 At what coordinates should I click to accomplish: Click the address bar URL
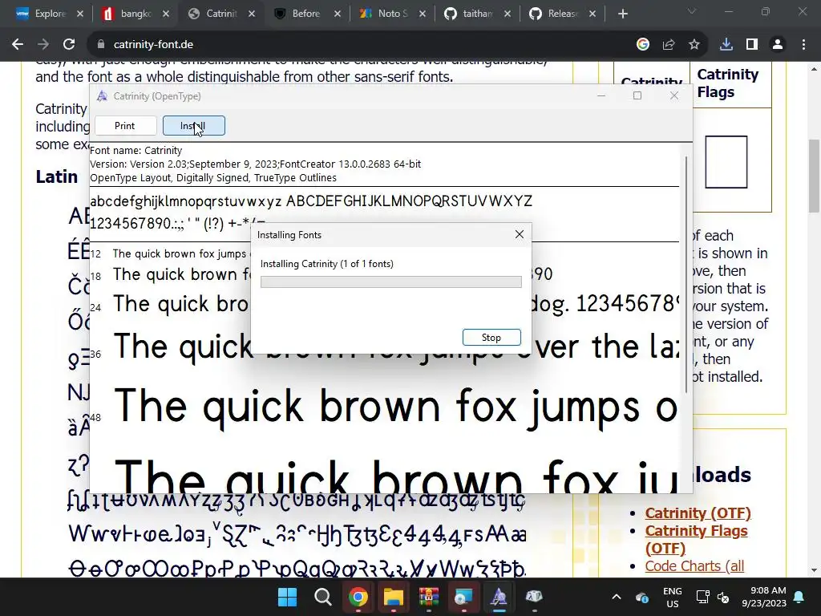click(153, 45)
